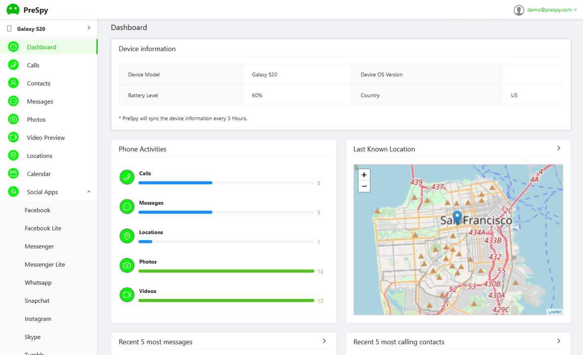Click the Galaxy S20 device phone icon
The image size is (583, 355).
pyautogui.click(x=9, y=29)
